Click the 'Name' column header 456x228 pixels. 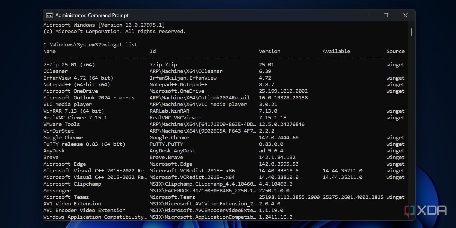coord(49,51)
